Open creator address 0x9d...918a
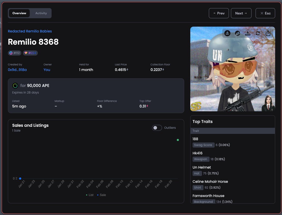 coord(17,70)
